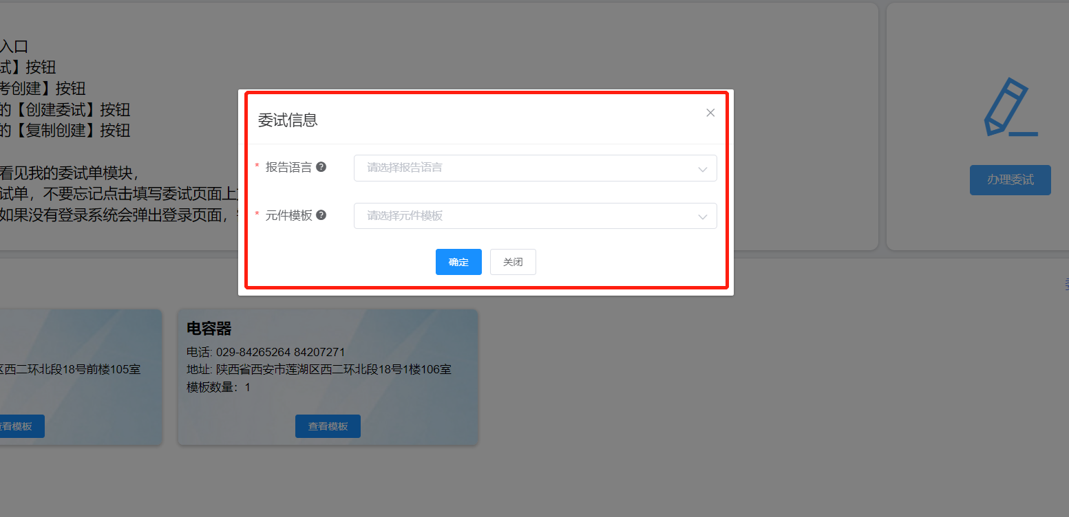Click the help icon beside 报告语言
The height and width of the screenshot is (517, 1069).
[321, 167]
